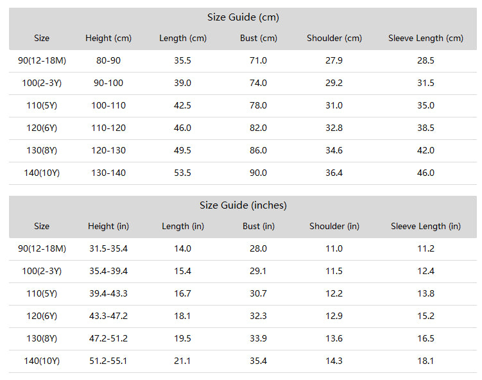Select the Length (in) column header

click(x=183, y=227)
